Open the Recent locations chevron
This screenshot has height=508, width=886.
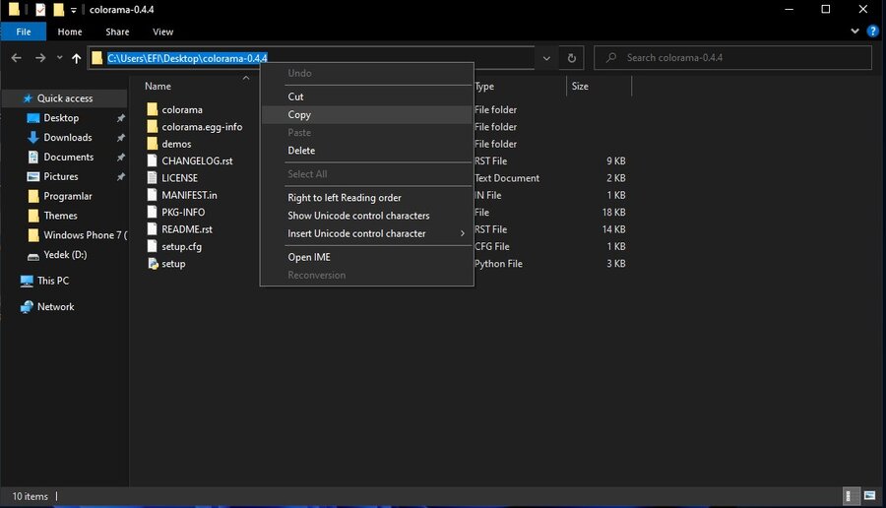coord(59,58)
